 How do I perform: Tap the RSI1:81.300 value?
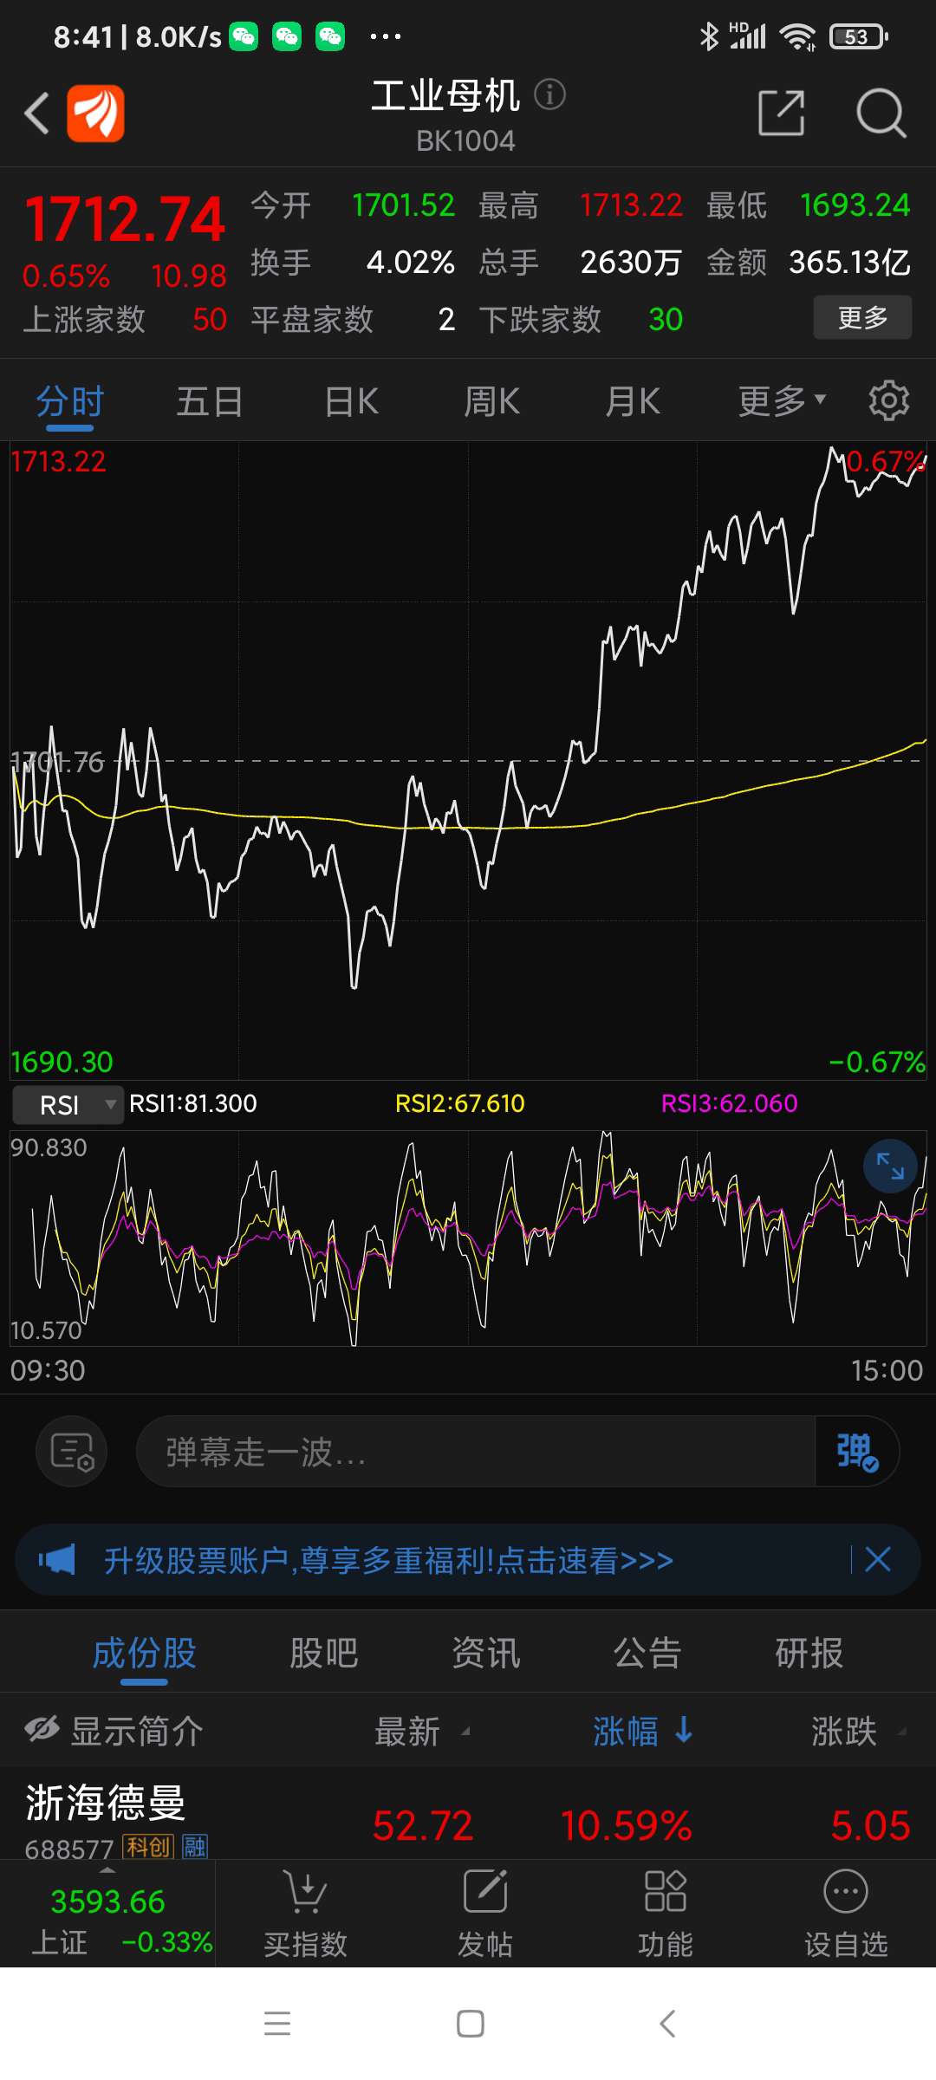192,1103
